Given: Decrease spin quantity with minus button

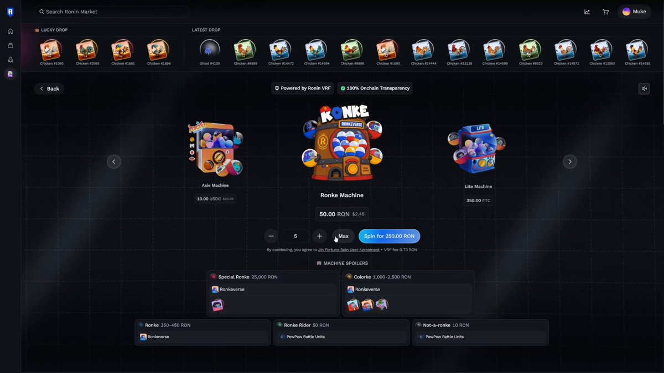Looking at the screenshot, I should tap(271, 236).
